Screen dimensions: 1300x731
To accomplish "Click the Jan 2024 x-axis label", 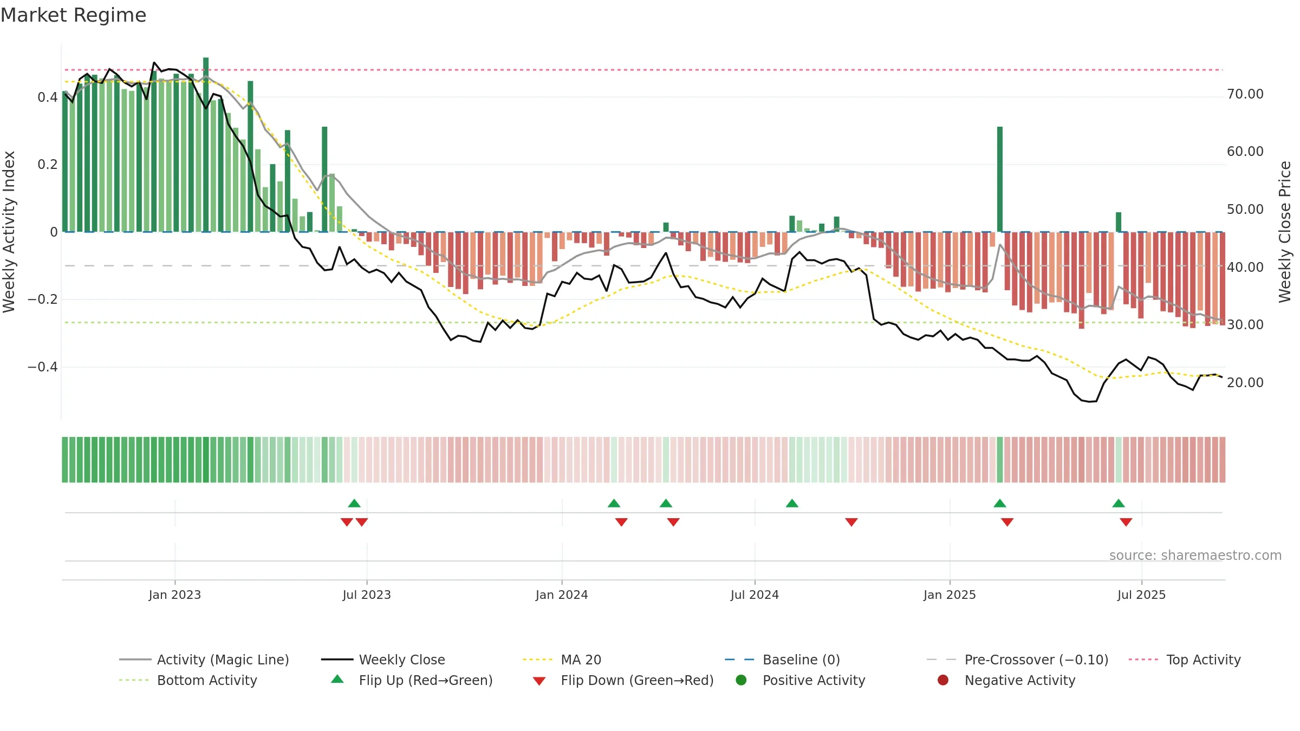I will pyautogui.click(x=562, y=595).
